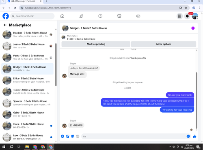Go to the Home feed icon
203x150 pixels.
point(62,16)
